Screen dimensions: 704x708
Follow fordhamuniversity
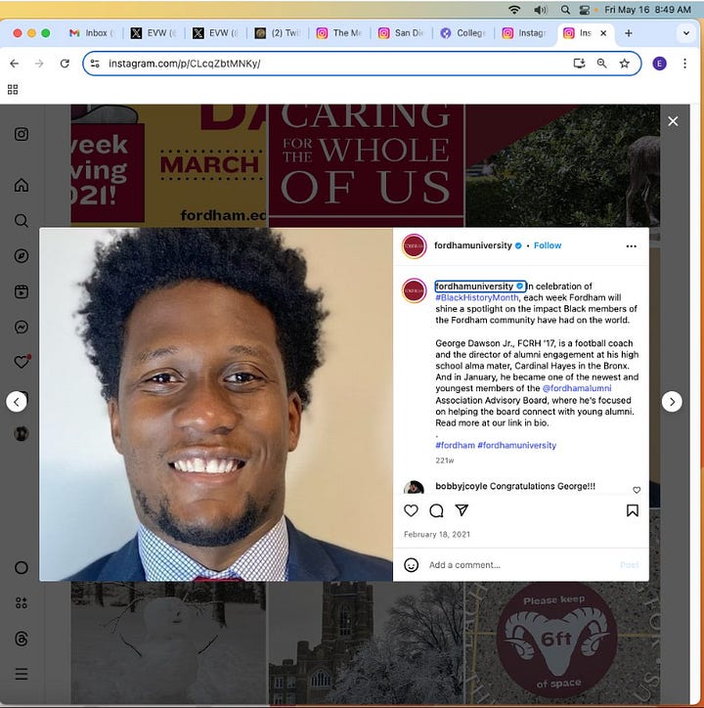(x=548, y=245)
